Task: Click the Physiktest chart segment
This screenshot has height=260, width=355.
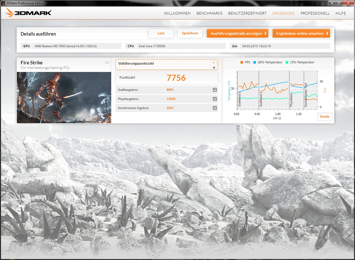Action: (x=297, y=90)
